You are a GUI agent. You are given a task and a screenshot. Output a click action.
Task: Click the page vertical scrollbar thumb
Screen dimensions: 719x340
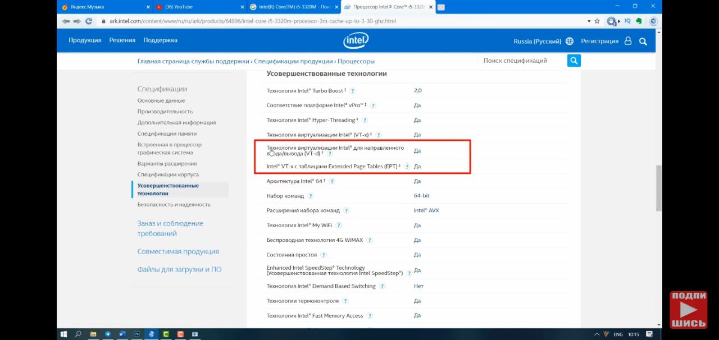click(659, 189)
